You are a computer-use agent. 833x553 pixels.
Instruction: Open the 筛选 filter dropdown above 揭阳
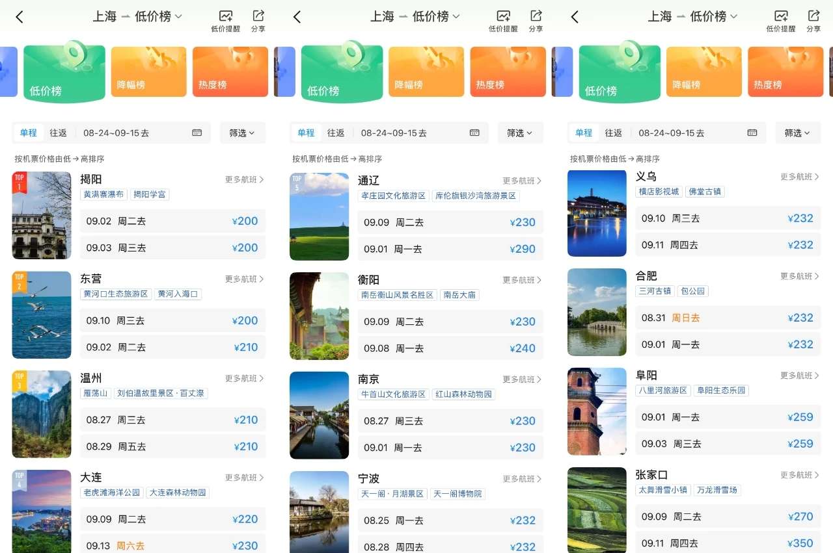243,133
